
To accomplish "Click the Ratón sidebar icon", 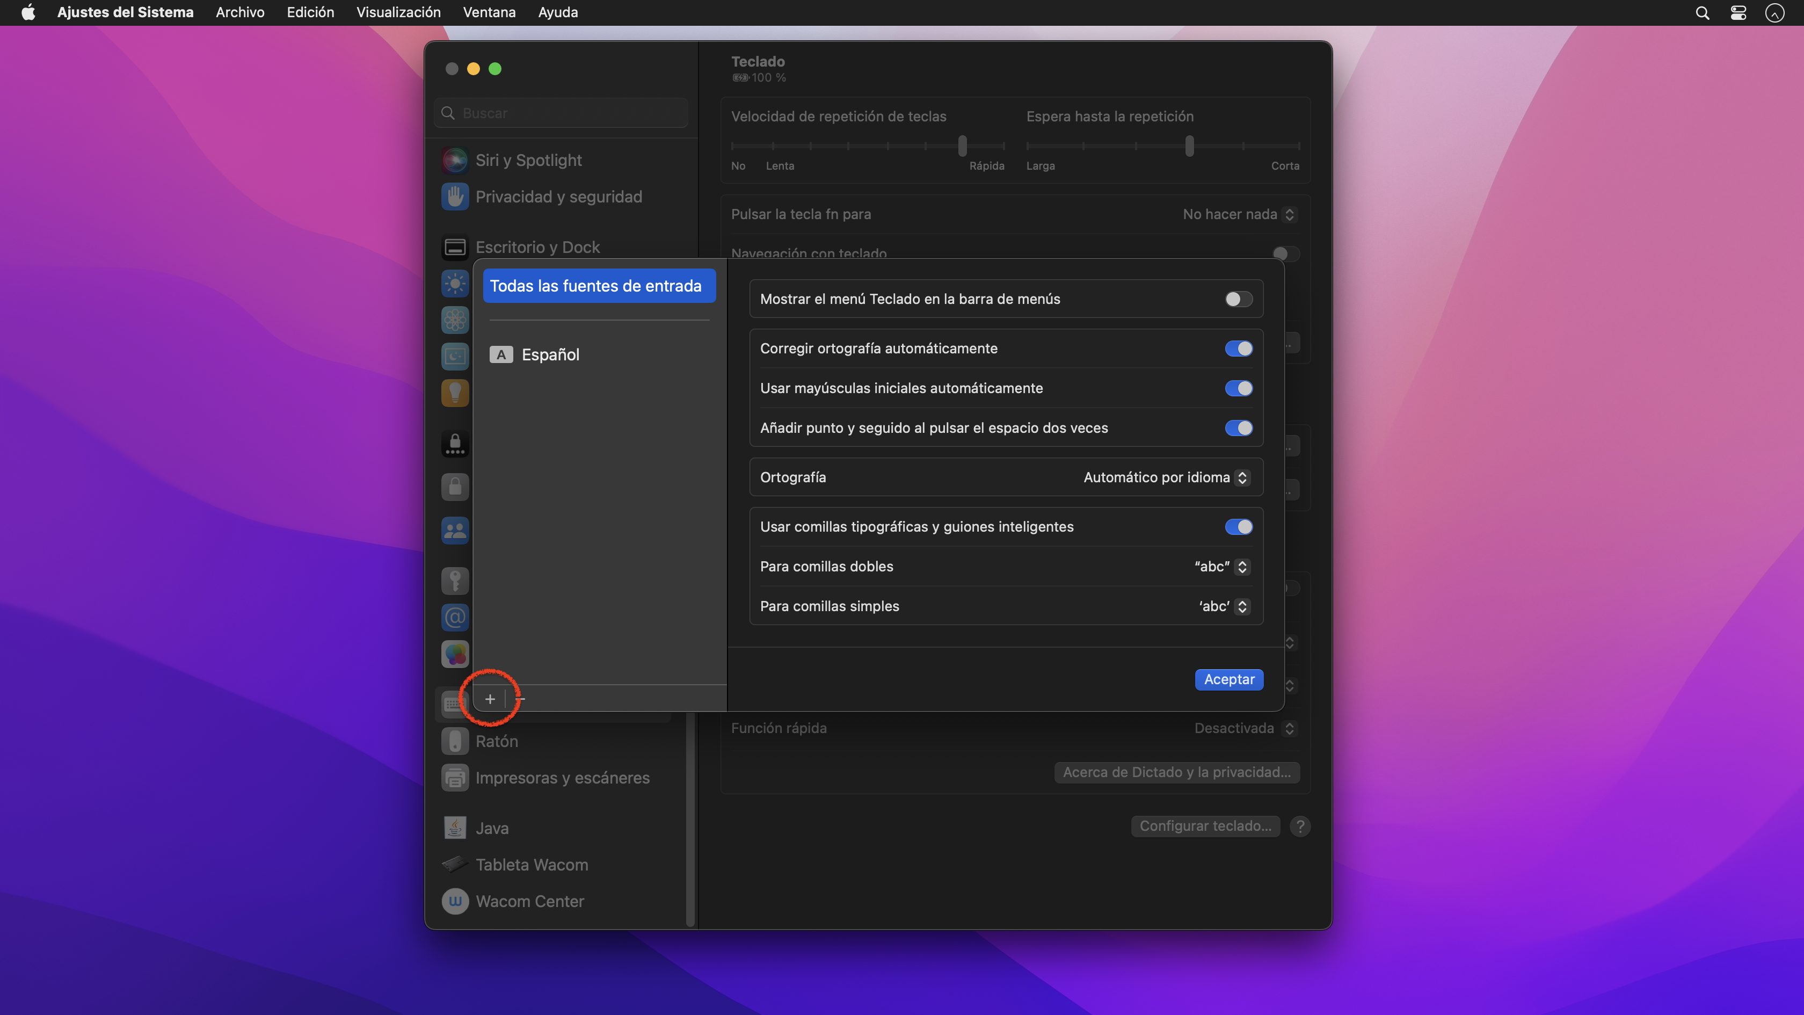I will click(x=455, y=741).
